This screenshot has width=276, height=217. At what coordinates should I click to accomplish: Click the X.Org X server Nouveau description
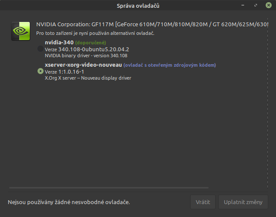(x=88, y=78)
